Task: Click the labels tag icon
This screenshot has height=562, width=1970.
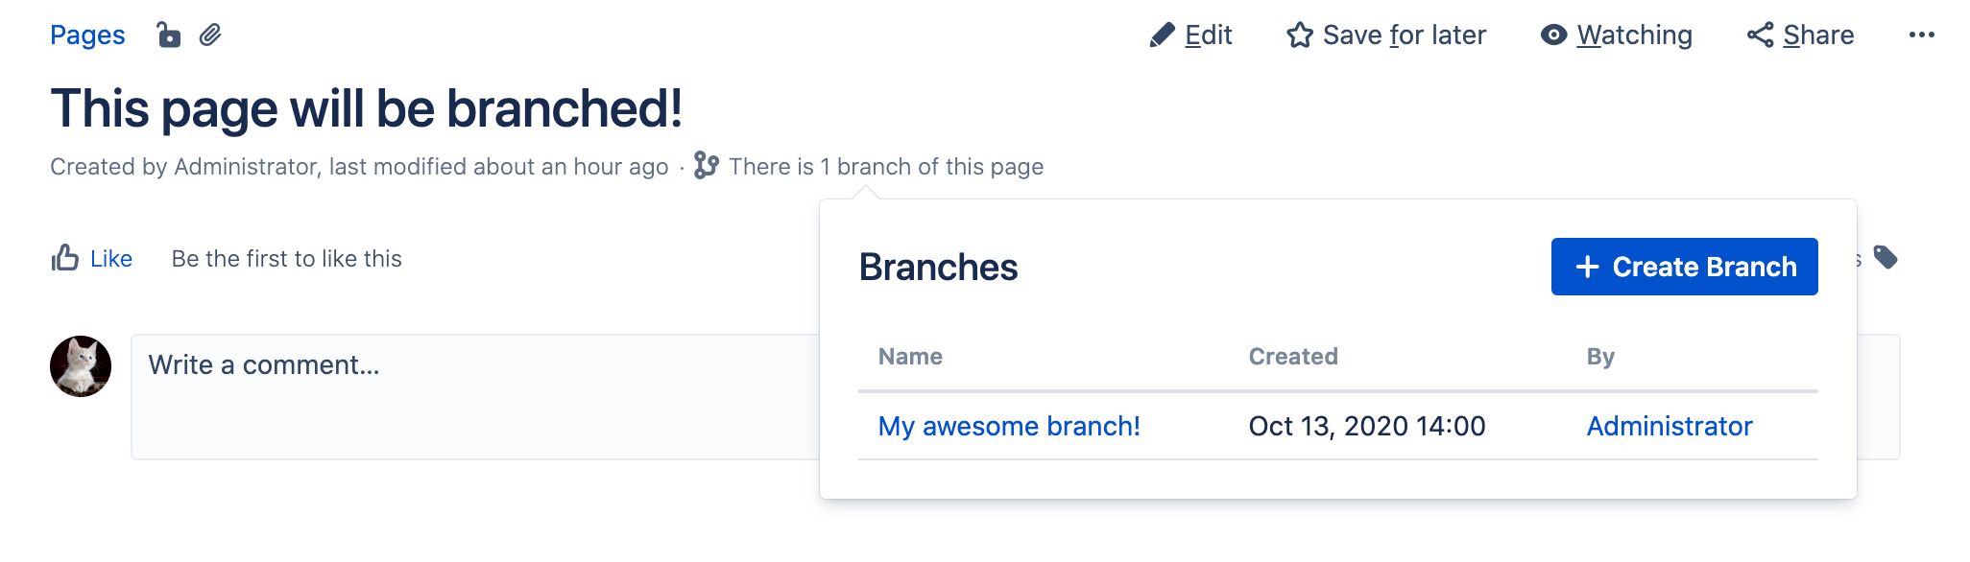Action: pos(1886,258)
